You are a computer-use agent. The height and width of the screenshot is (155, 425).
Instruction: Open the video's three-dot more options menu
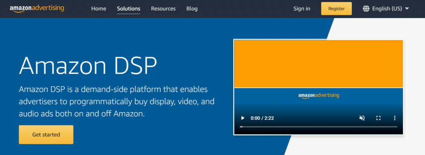(395, 118)
